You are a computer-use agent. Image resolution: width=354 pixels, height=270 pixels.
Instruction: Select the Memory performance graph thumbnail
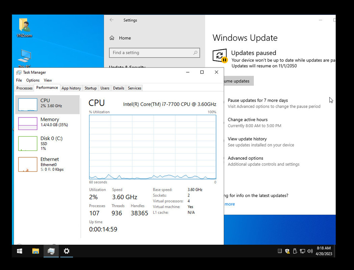28,124
